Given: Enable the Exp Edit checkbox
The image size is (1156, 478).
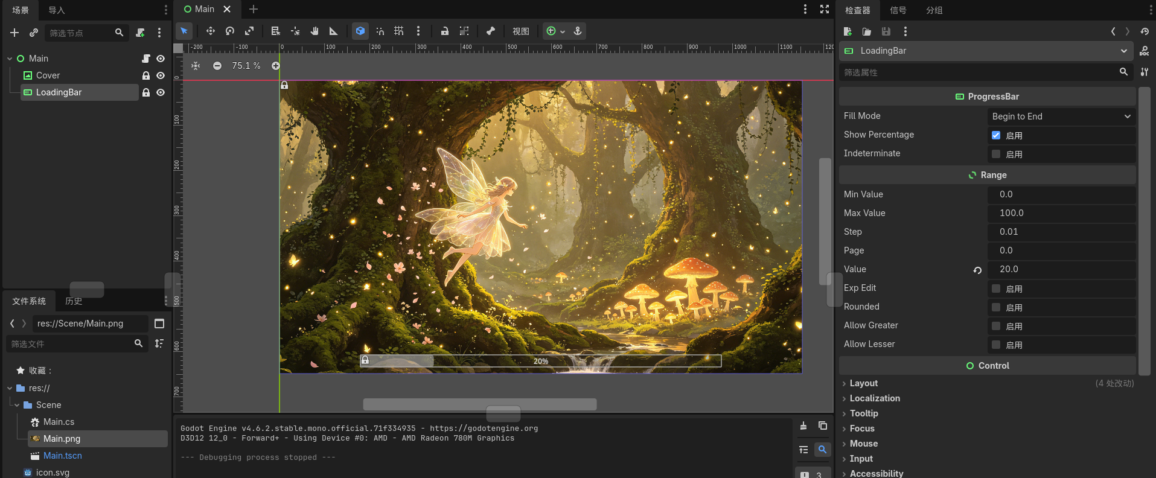Looking at the screenshot, I should (996, 288).
